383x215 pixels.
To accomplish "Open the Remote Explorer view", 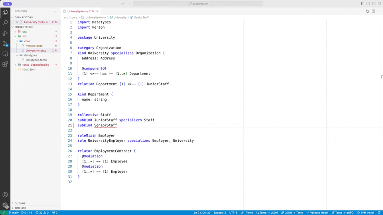I will 5,54.
